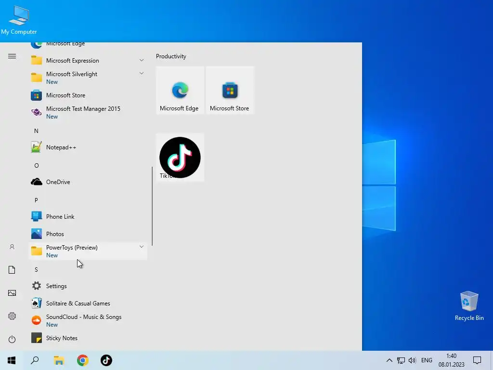The height and width of the screenshot is (370, 493).
Task: Launch Solitaire & Casual Games
Action: [88, 304]
